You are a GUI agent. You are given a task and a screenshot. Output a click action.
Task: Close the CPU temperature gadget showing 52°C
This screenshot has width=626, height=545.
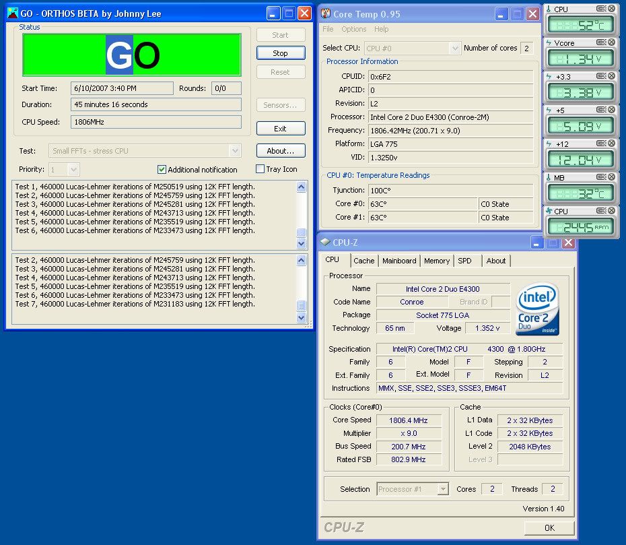pyautogui.click(x=611, y=8)
